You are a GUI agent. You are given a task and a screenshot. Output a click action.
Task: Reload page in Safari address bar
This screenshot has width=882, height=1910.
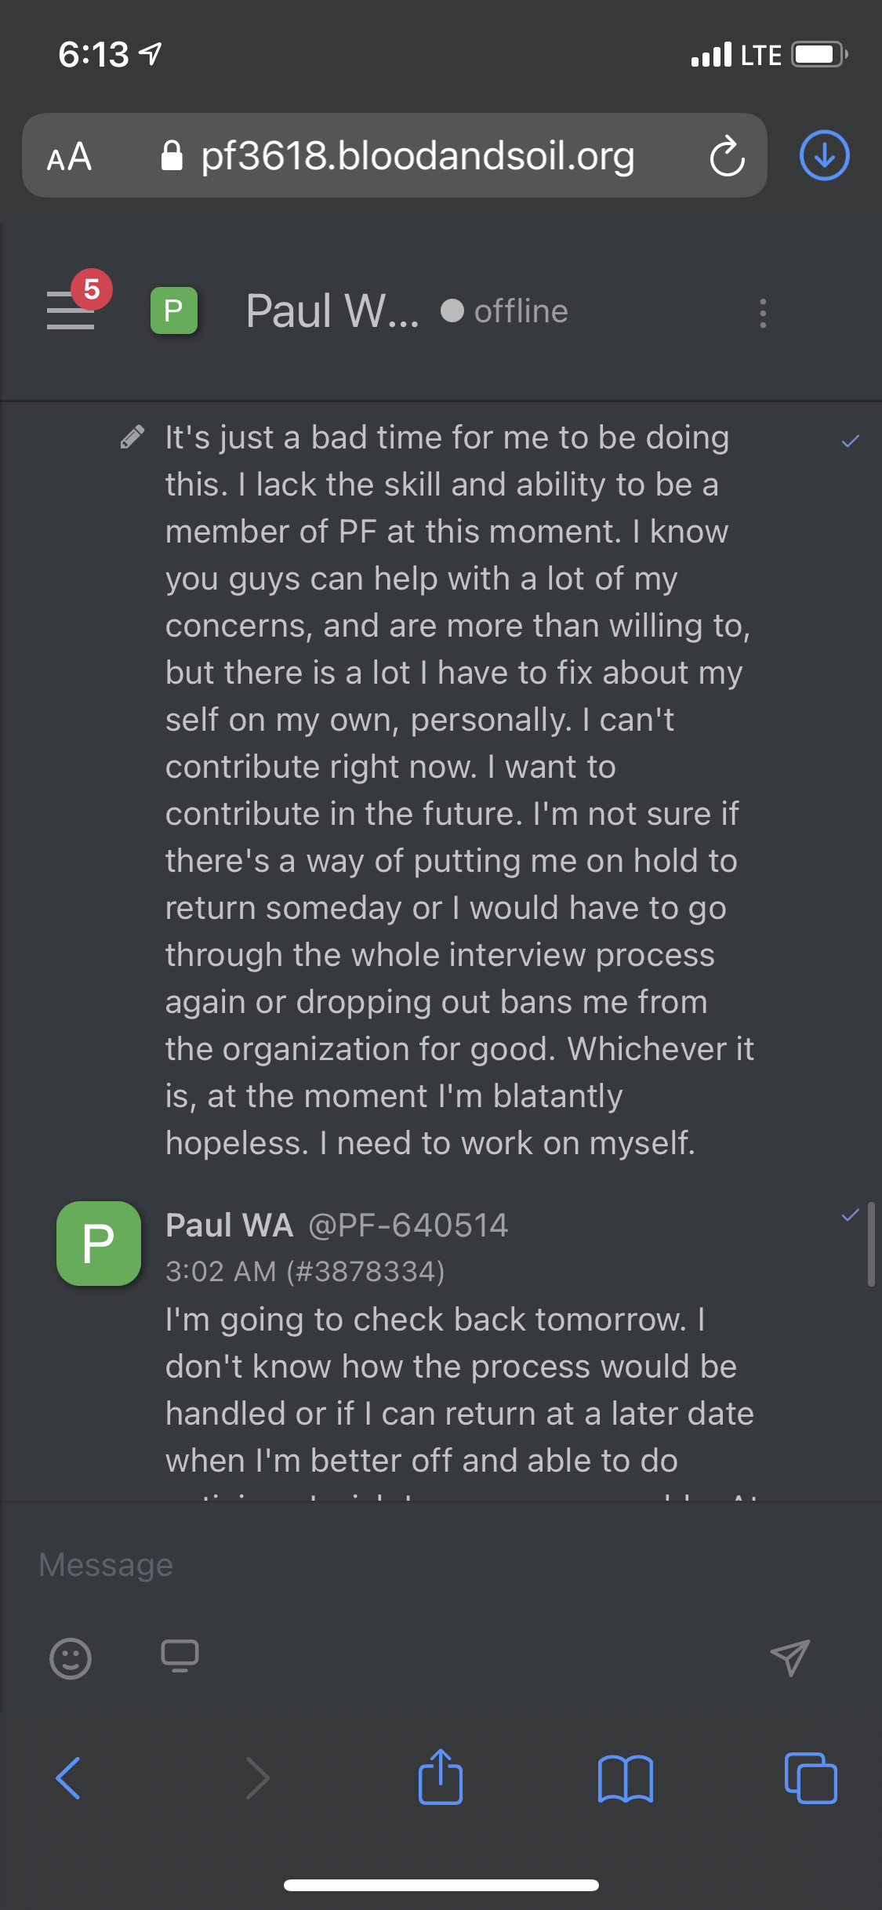727,155
